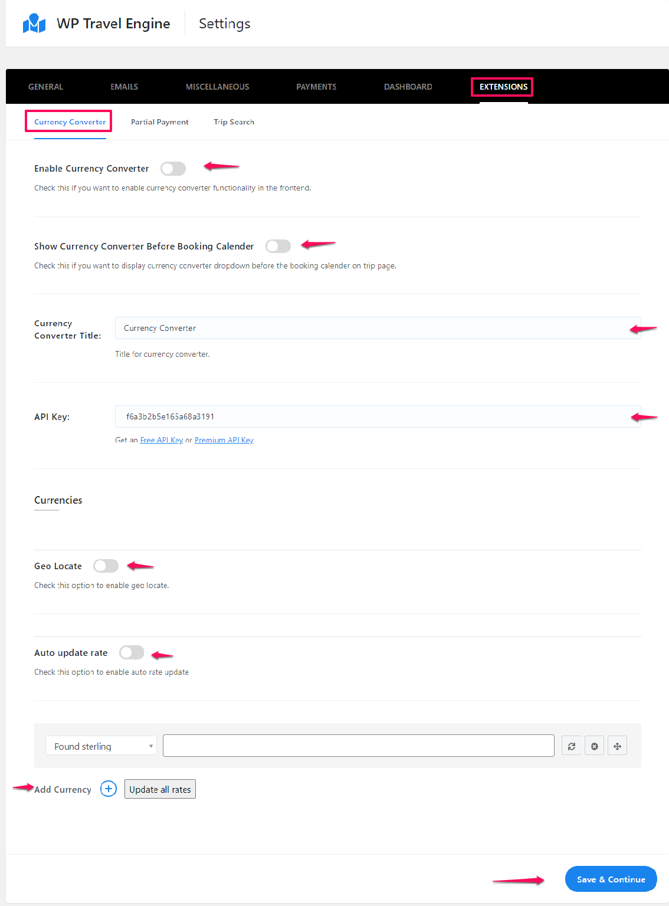Screen dimensions: 669x906
Task: Enable the Geo Locate switch
Action: [x=106, y=566]
